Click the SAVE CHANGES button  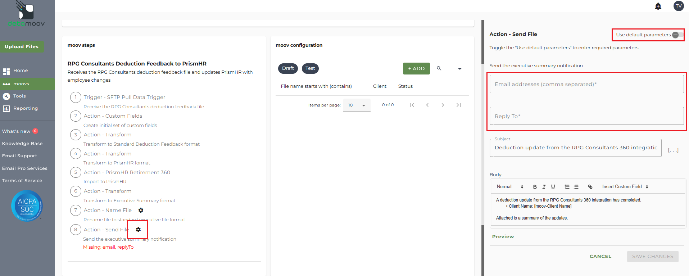pos(653,257)
